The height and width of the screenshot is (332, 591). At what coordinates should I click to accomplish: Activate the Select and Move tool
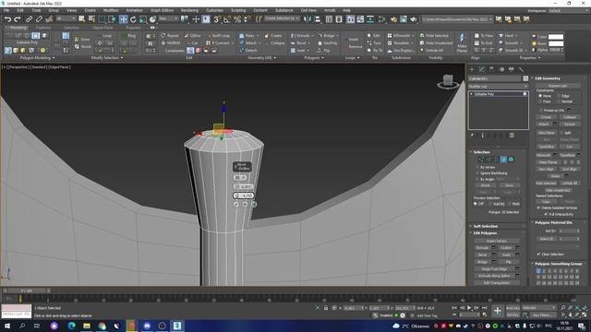click(123, 19)
